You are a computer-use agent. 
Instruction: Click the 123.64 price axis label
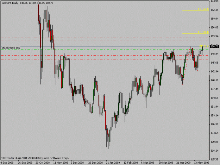214,133
